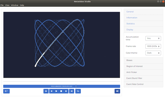Click the stop playback button
165x98 pixels.
coord(61,91)
